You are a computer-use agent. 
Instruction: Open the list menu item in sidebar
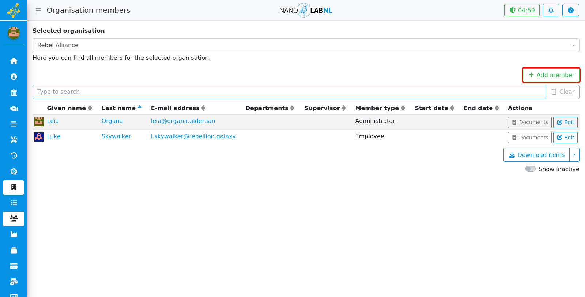[14, 203]
